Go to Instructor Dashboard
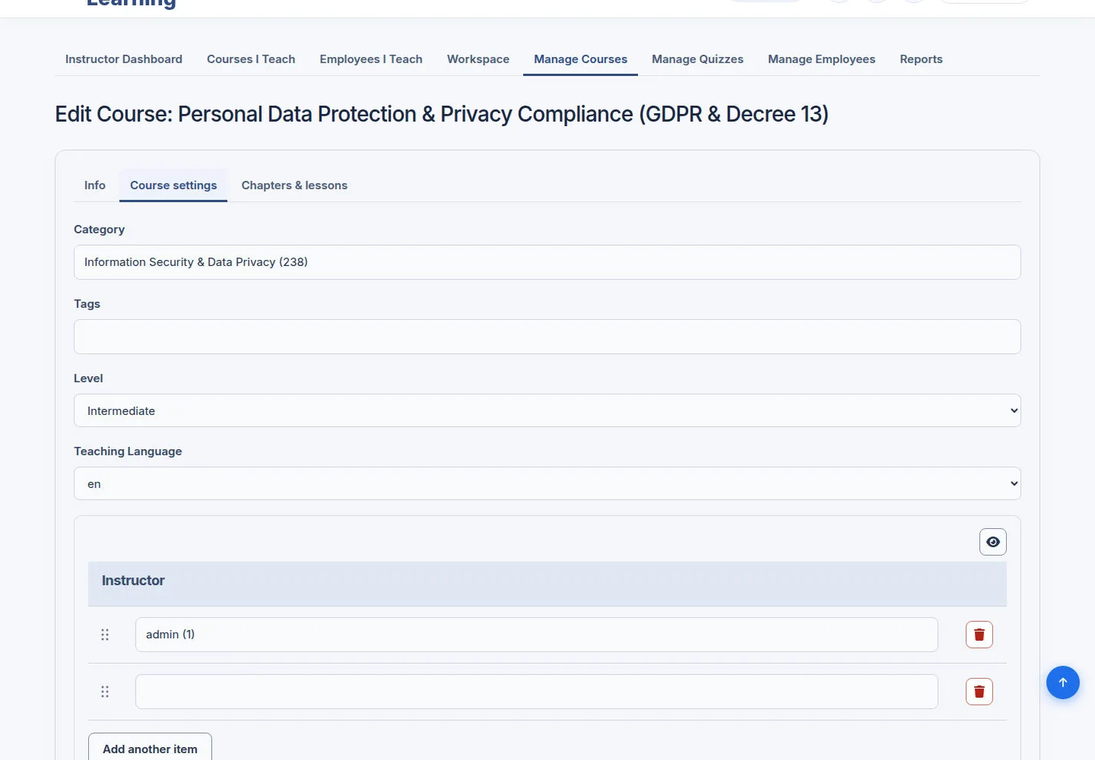1095x760 pixels. (124, 59)
